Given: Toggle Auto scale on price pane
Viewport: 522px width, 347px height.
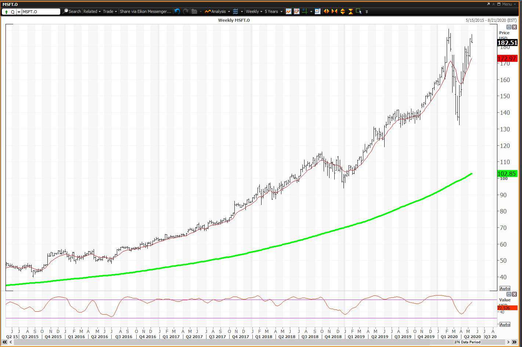Looking at the screenshot, I should (505, 288).
